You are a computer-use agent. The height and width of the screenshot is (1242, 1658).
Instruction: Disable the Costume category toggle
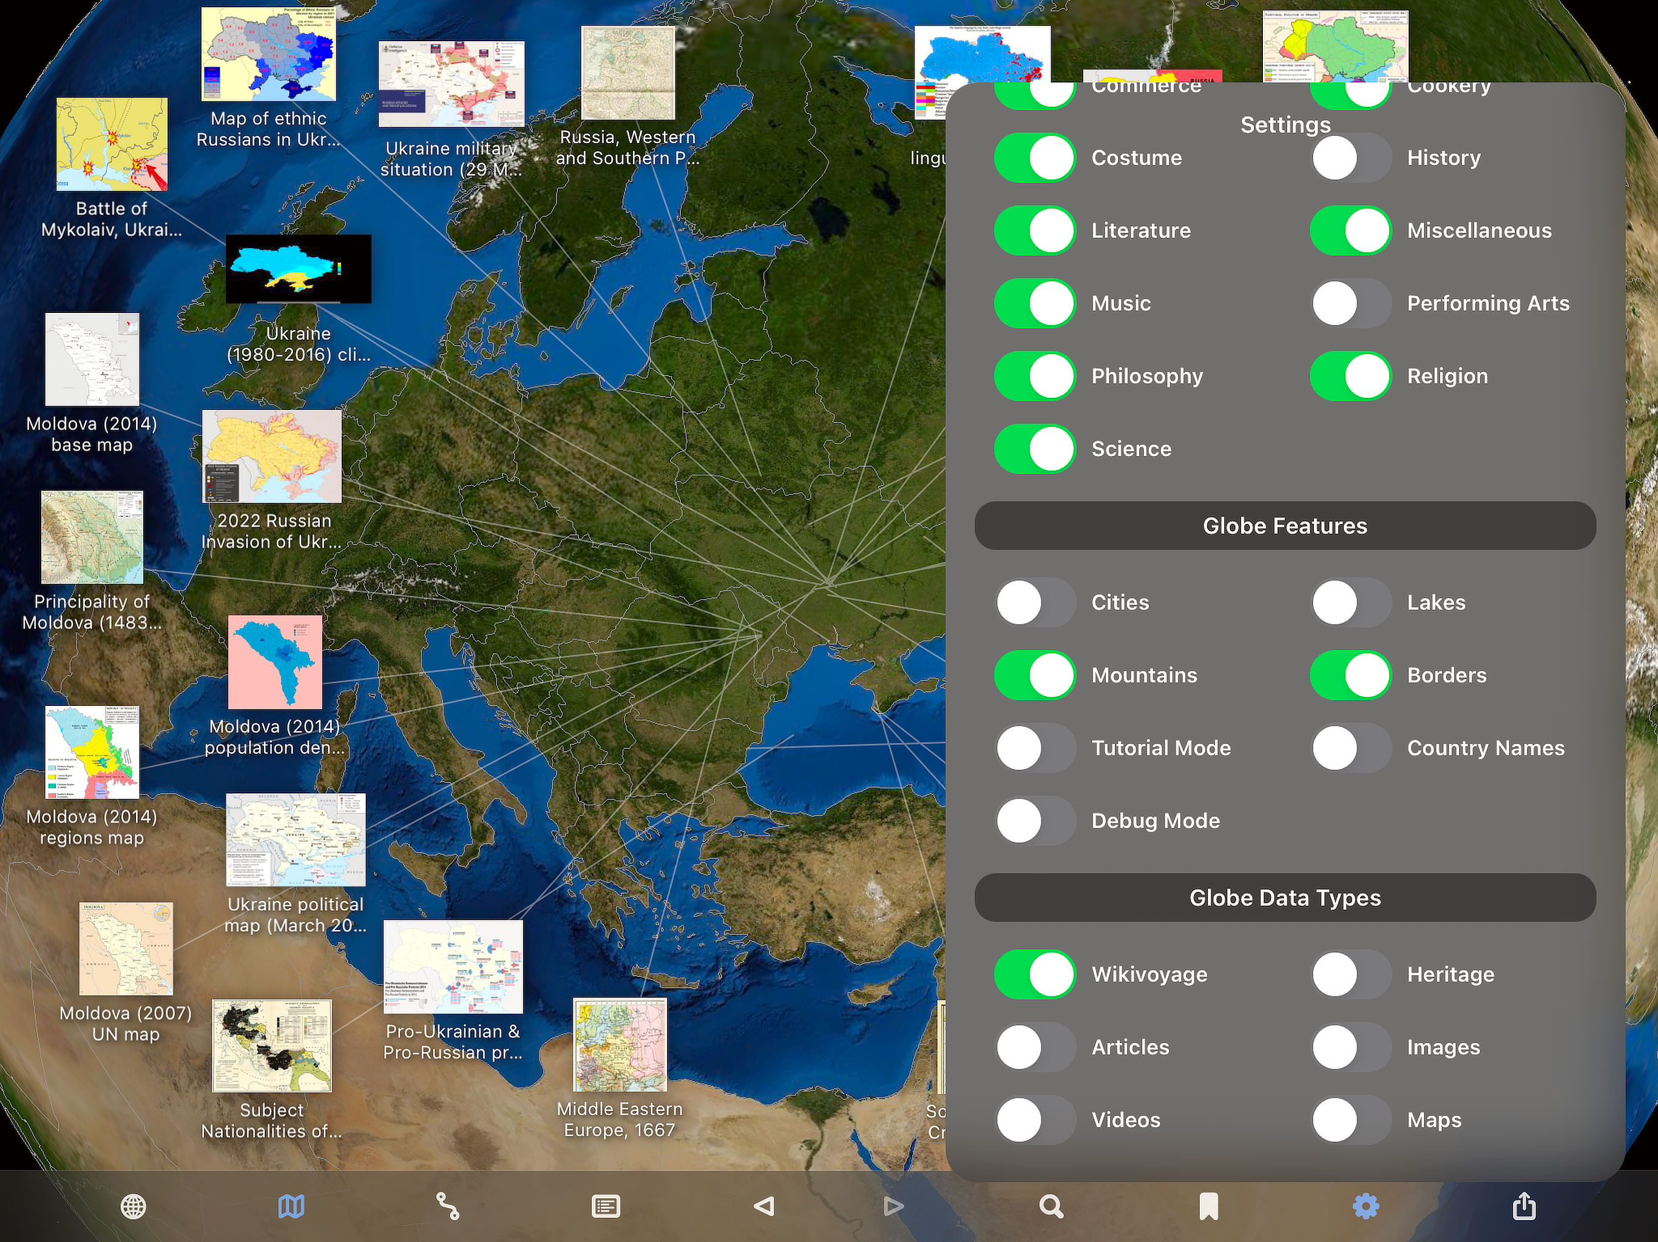click(x=1034, y=158)
